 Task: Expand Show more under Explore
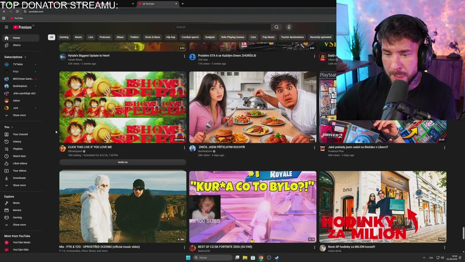pyautogui.click(x=21, y=225)
